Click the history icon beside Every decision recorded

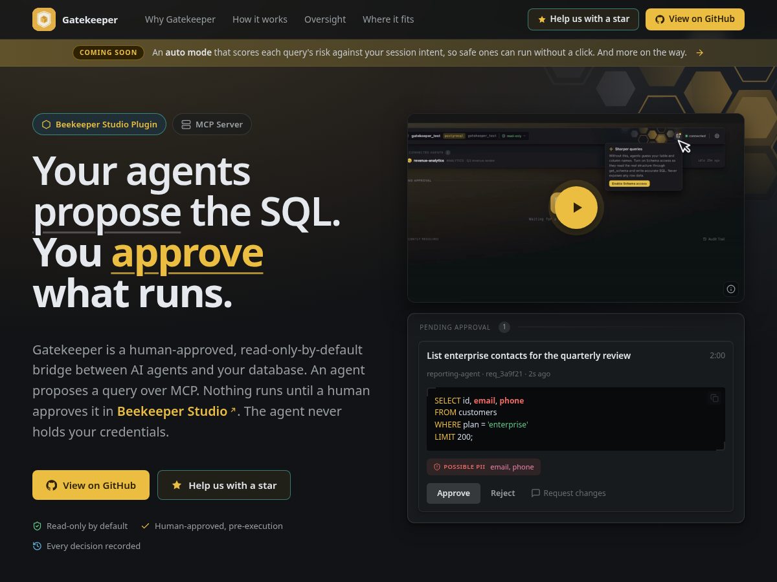pyautogui.click(x=37, y=546)
